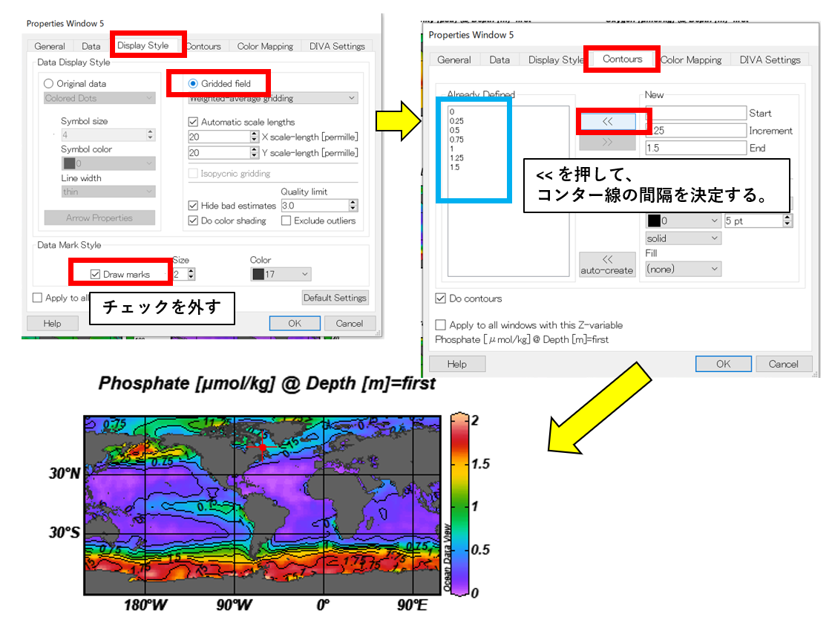Select contour value 1.25 in Already Defined list
The image size is (832, 617).
456,158
